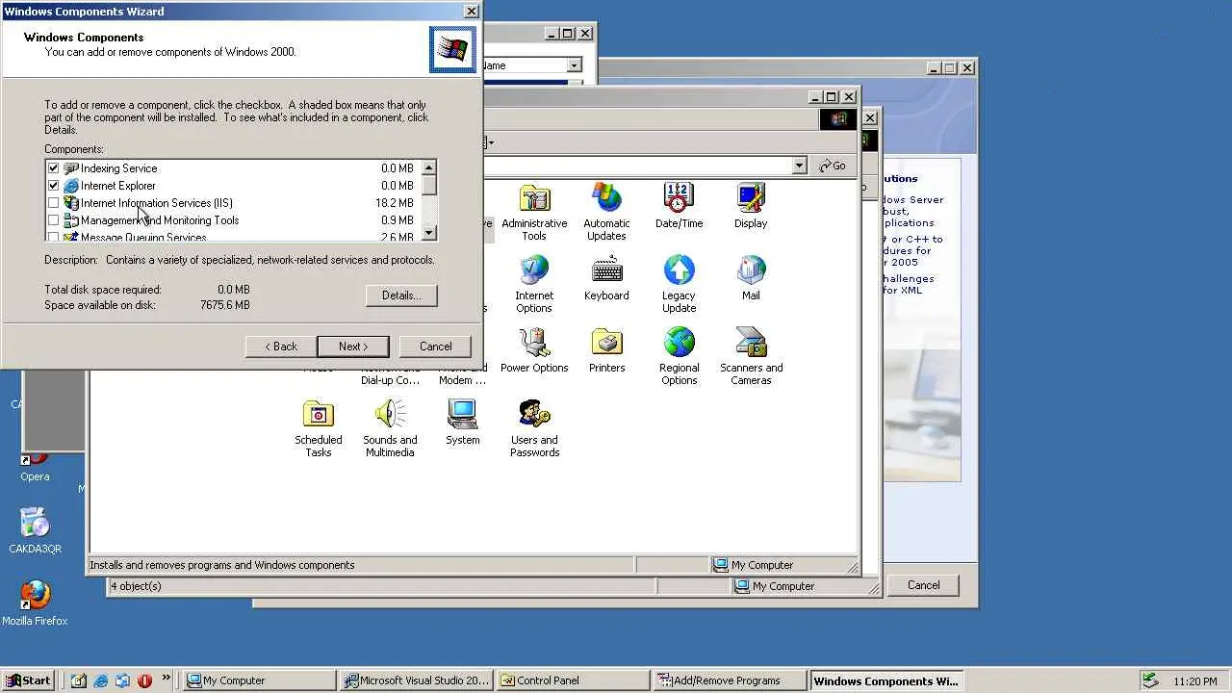
Task: Switch to Microsoft Visual Studio taskbar button
Action: tap(417, 680)
